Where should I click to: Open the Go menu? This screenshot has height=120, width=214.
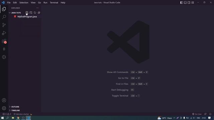[39, 3]
